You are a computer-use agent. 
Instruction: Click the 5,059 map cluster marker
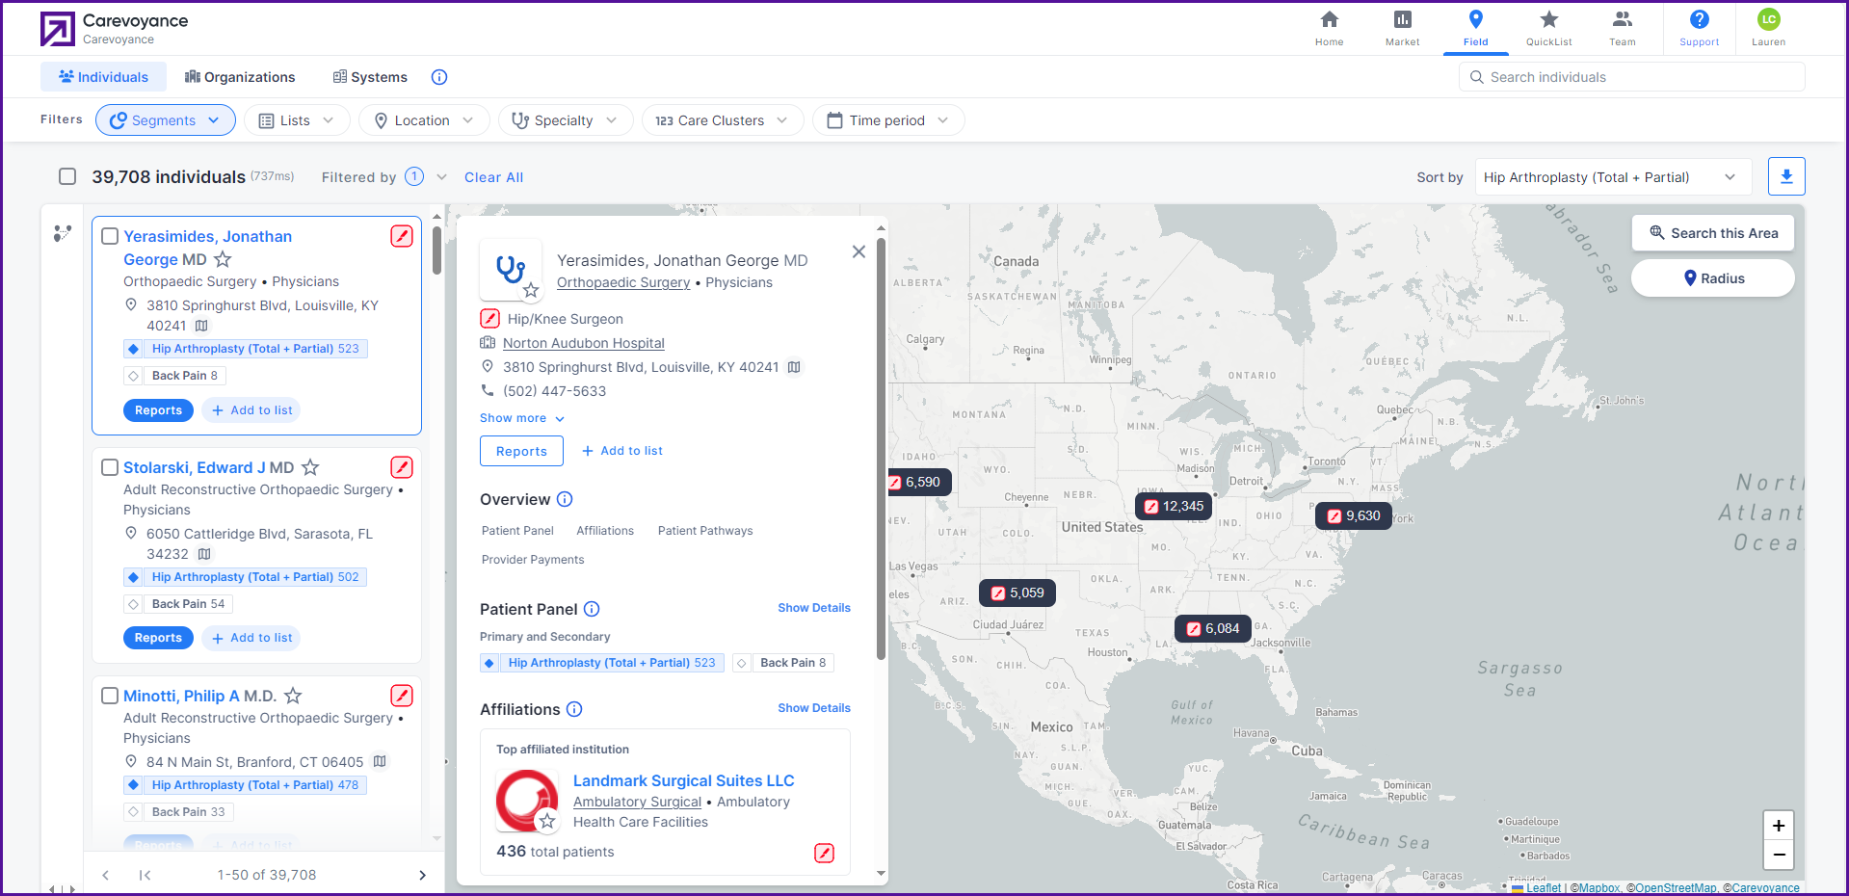[x=1017, y=593]
